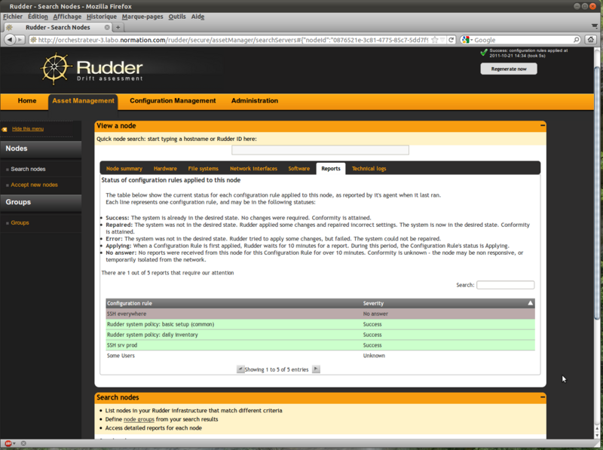Open a new tab with the plus button
The height and width of the screenshot is (450, 603).
(x=118, y=27)
